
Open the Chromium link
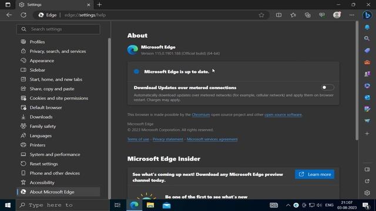point(201,115)
